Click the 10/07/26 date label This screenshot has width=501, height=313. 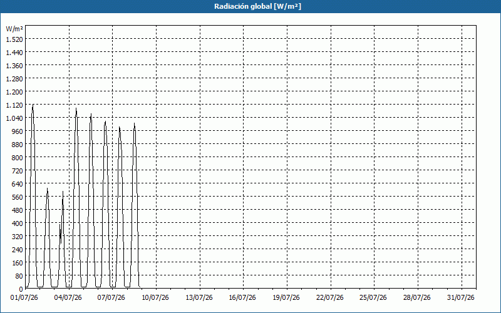(x=155, y=298)
